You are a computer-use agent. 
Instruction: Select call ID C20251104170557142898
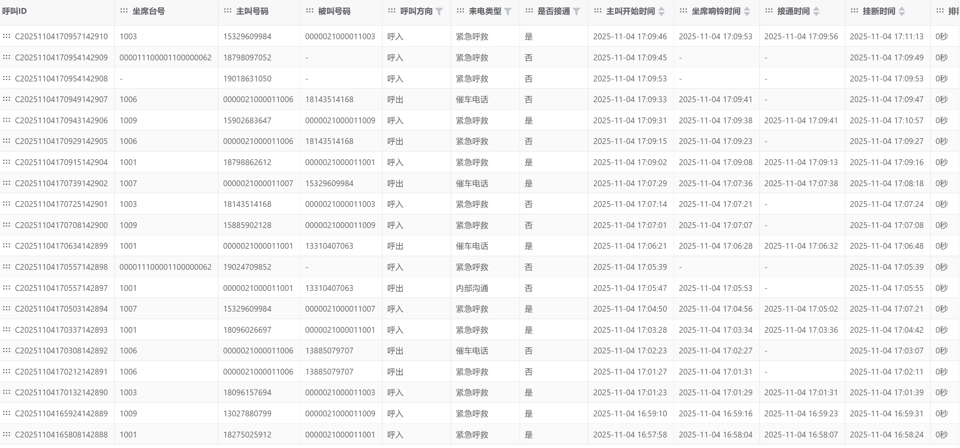click(61, 267)
